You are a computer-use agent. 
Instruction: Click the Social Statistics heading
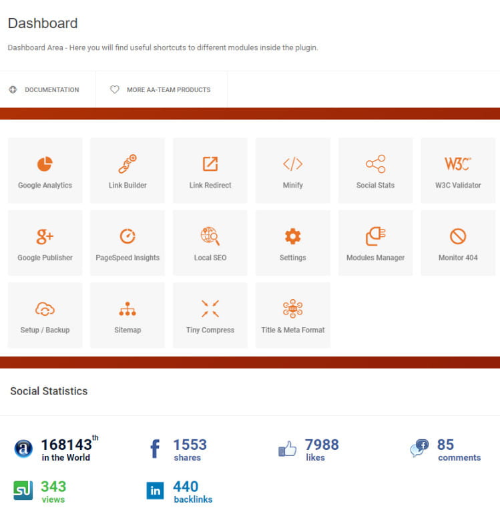click(49, 391)
